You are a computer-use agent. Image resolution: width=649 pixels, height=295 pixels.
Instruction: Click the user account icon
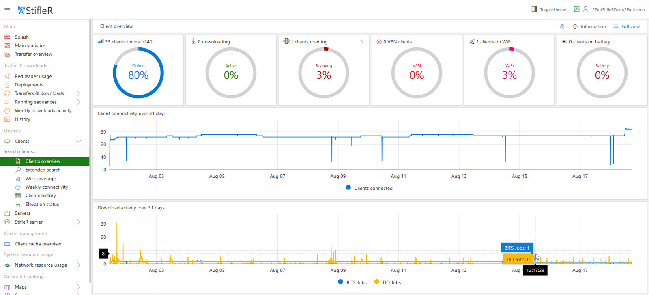[x=585, y=9]
